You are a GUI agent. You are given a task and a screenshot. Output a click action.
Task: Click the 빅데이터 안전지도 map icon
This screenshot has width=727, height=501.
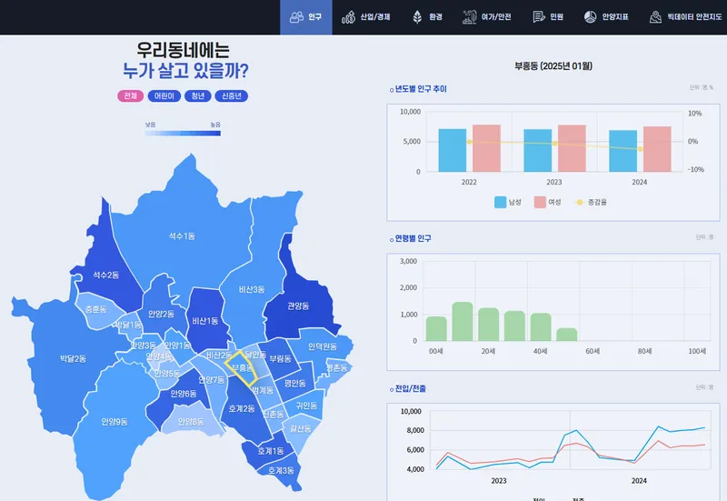click(655, 17)
